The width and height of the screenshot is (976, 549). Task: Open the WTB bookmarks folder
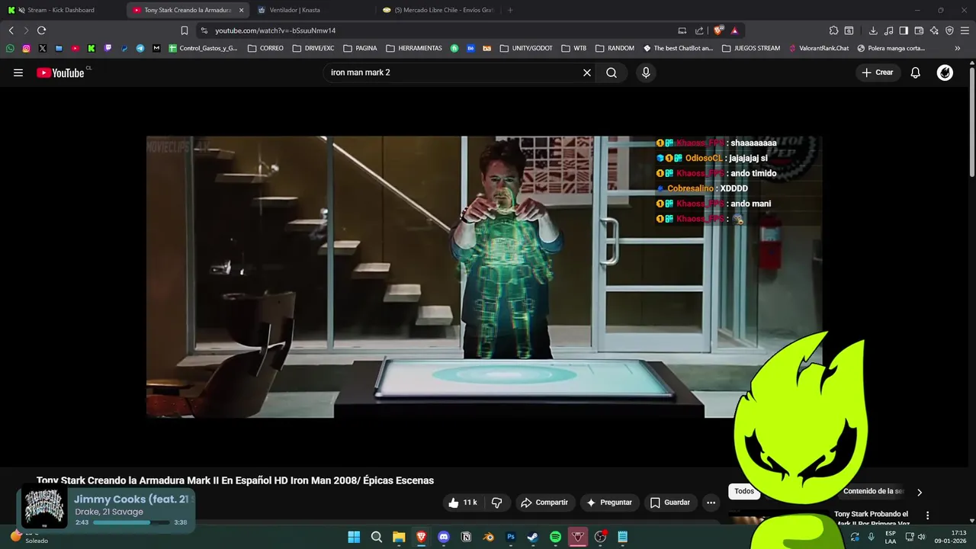point(574,48)
